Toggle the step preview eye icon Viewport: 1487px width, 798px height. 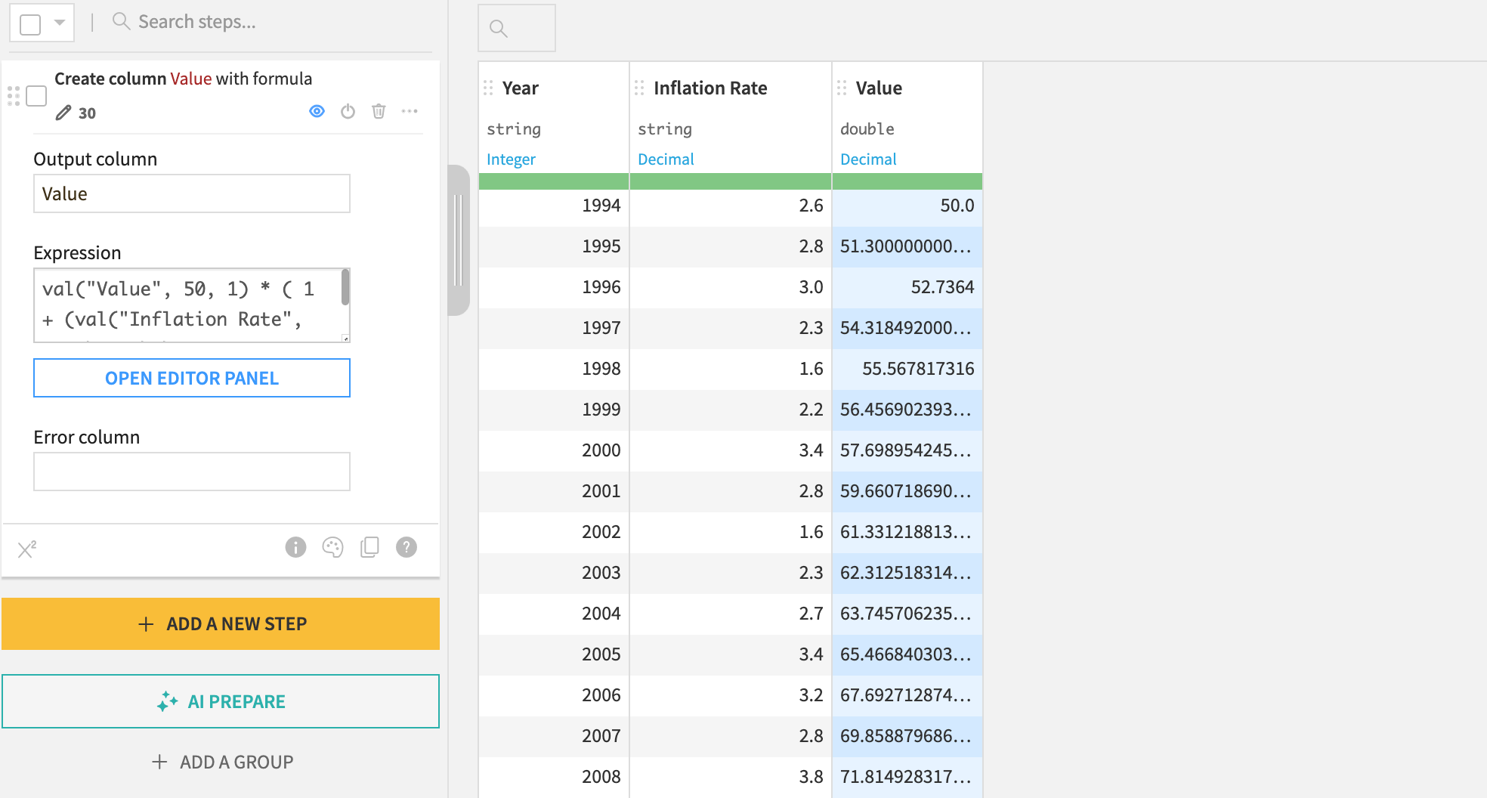[317, 112]
